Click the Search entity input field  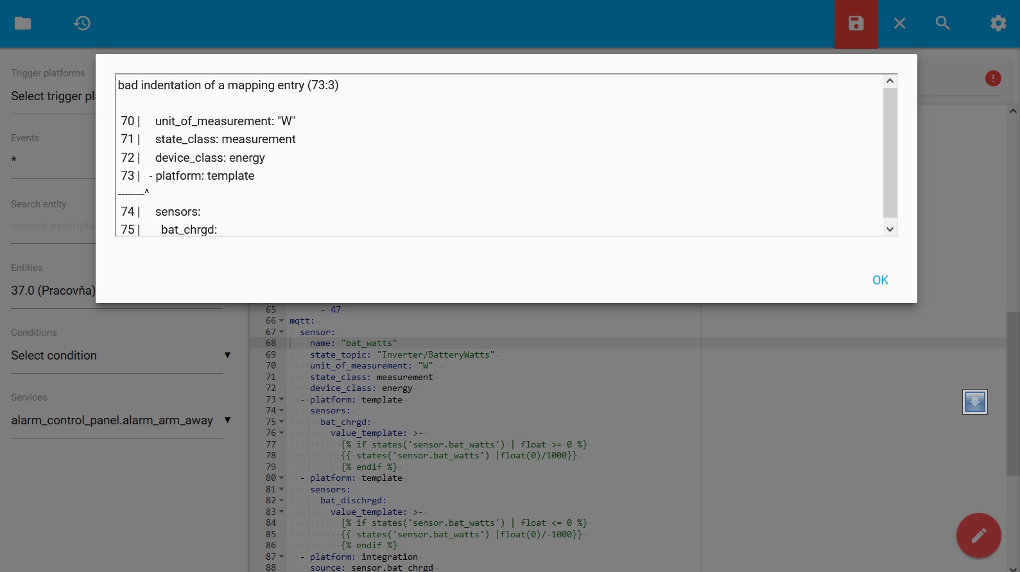[53, 226]
